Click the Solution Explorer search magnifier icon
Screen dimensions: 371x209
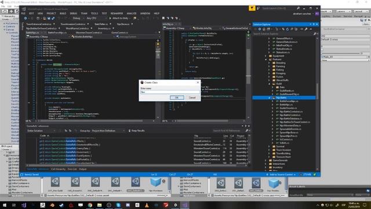coord(315,34)
